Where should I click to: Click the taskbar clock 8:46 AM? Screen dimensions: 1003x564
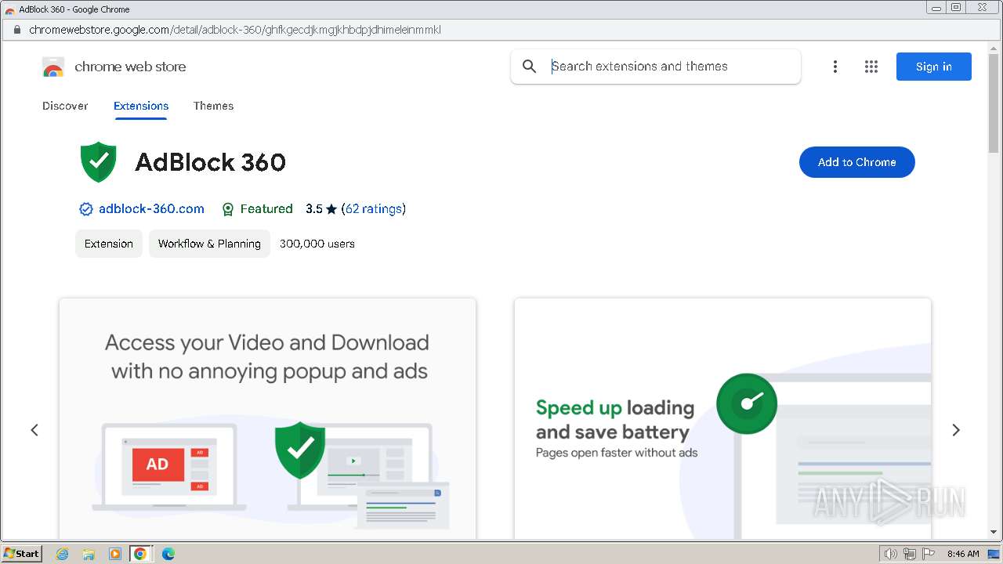point(963,554)
